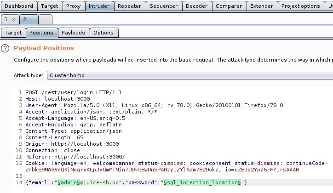Select Intruder attack tab 1
333x193 pixels.
pos(6,19)
